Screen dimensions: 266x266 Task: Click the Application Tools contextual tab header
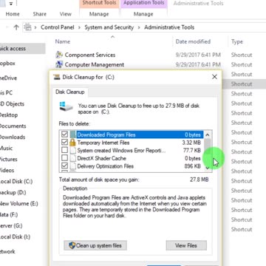pyautogui.click(x=143, y=3)
